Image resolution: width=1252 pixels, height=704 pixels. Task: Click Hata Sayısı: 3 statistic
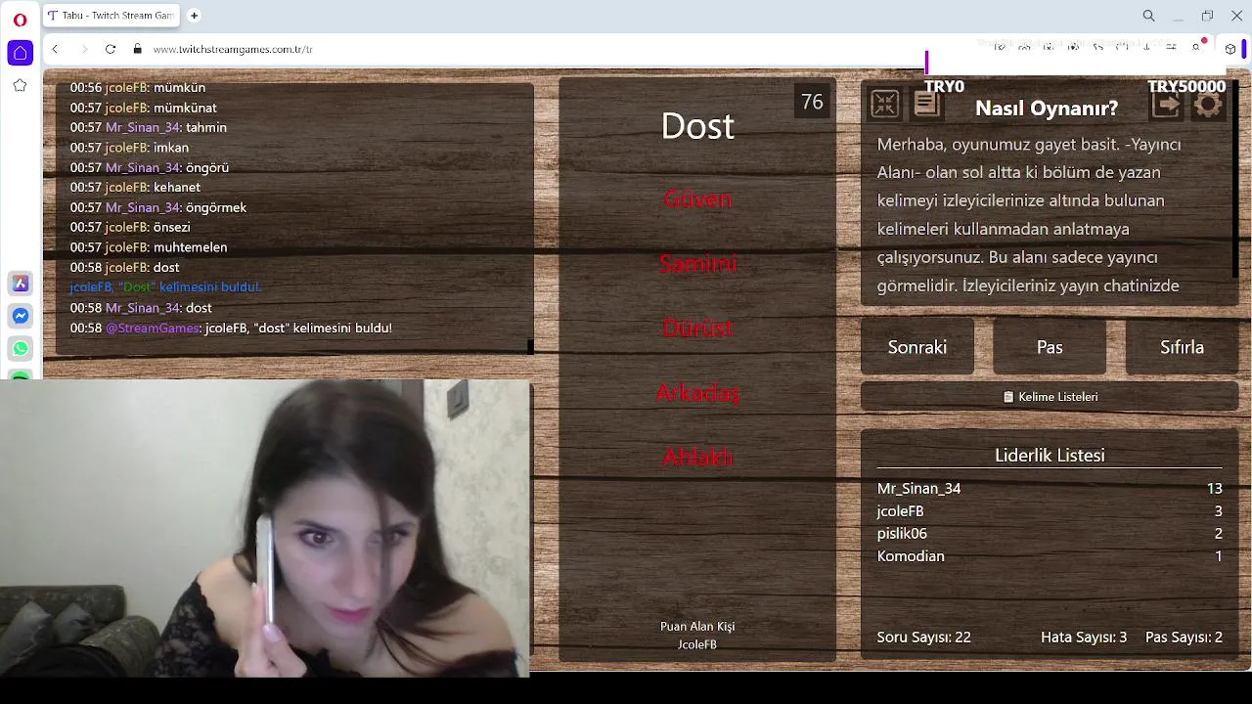[x=1084, y=638]
